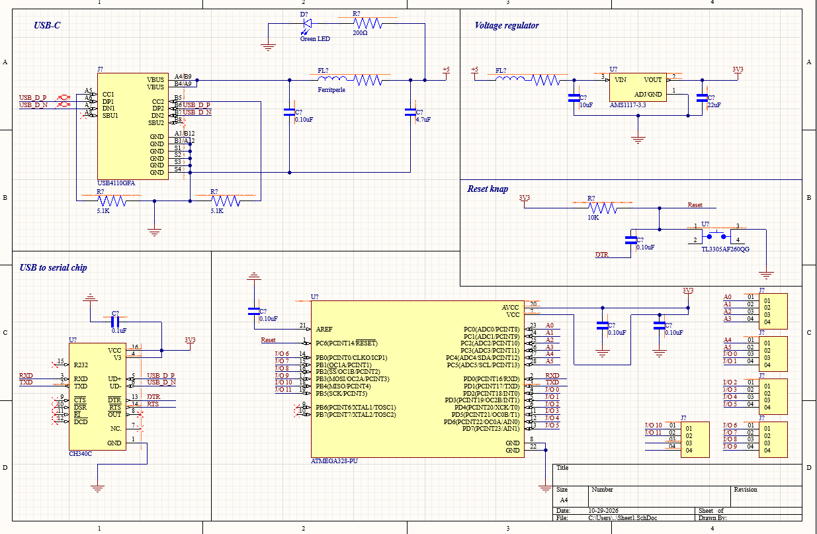
Task: Select the header connector wired to I/O 6–I/O 9
Action: [774, 439]
